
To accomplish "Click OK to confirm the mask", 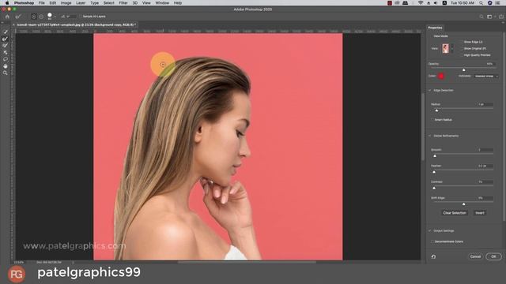I will click(493, 256).
